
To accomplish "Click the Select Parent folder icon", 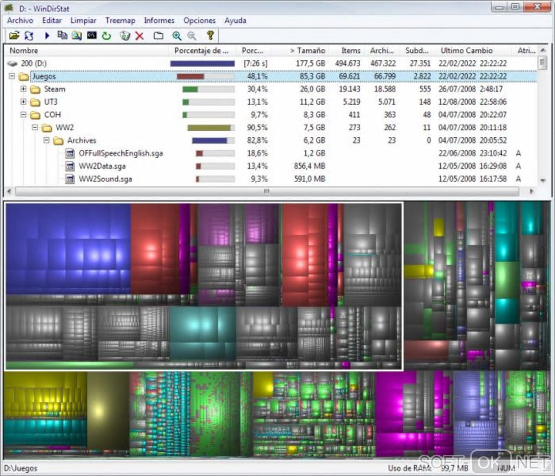I will click(x=158, y=36).
